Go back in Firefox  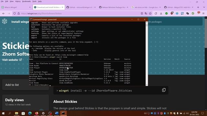coord(4,14)
